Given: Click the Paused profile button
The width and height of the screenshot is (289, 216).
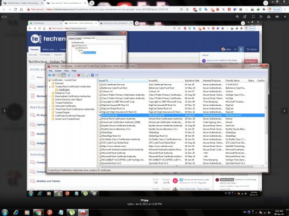Looking at the screenshot, I should (274, 9).
